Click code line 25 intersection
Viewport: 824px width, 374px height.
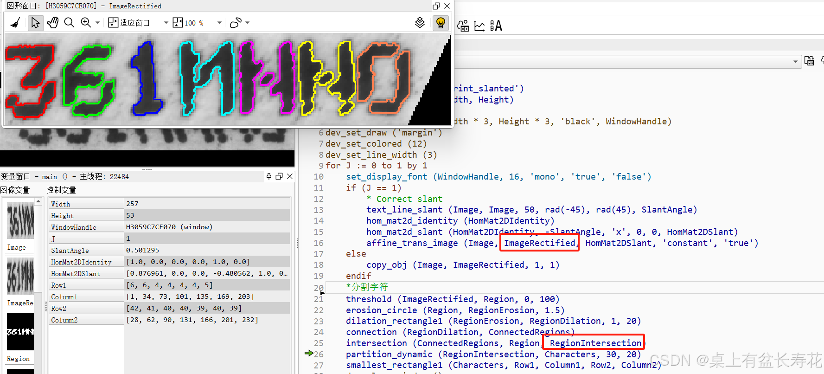click(x=495, y=343)
